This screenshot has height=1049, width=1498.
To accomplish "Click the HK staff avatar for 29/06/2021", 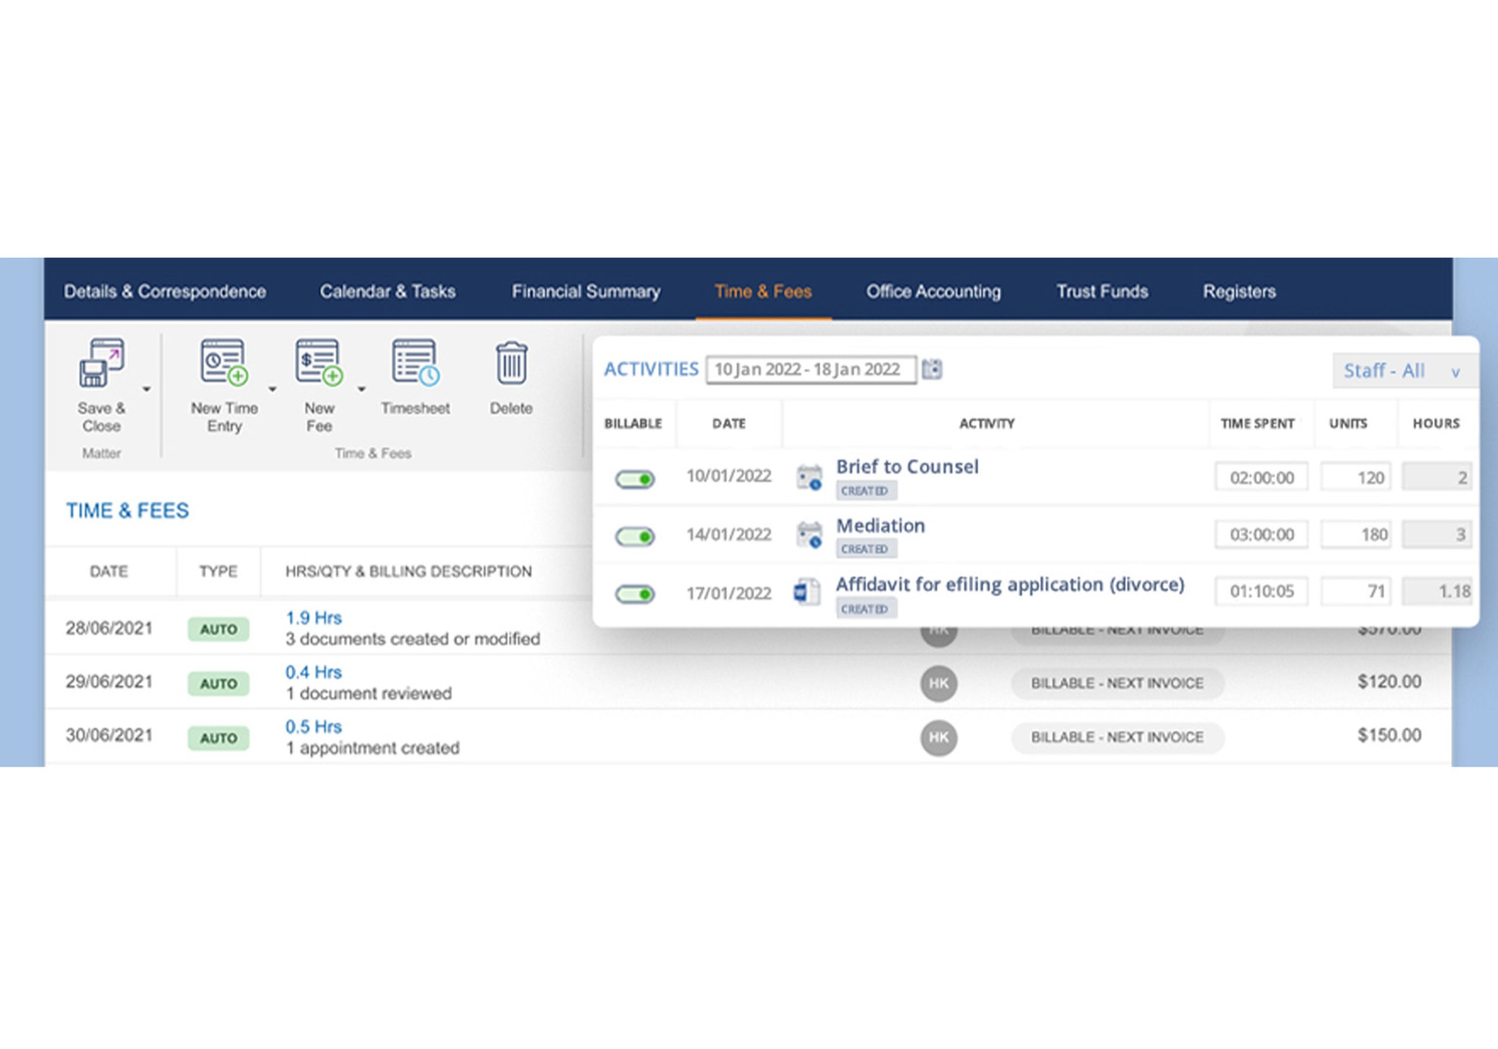I will tap(939, 684).
